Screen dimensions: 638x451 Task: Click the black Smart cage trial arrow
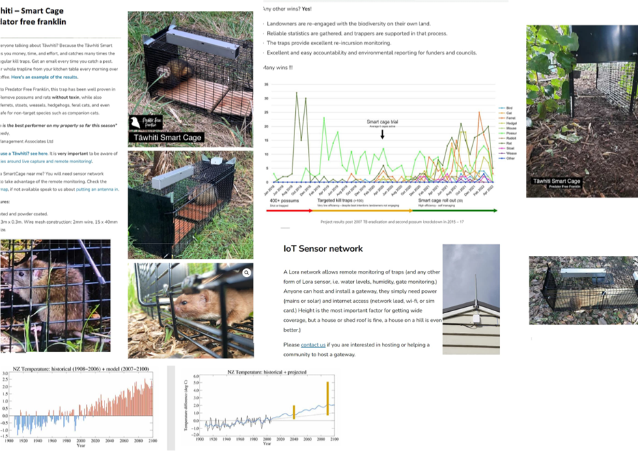(383, 133)
